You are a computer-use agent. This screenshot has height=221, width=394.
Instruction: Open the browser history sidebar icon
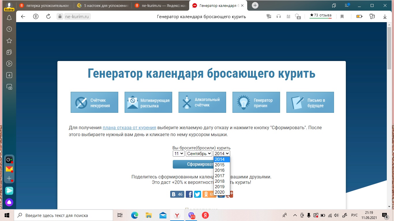click(9, 29)
